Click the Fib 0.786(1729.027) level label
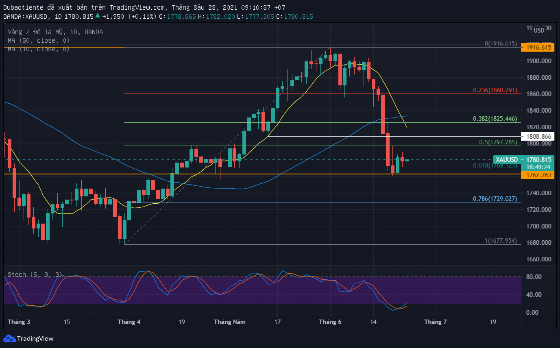 pos(495,199)
